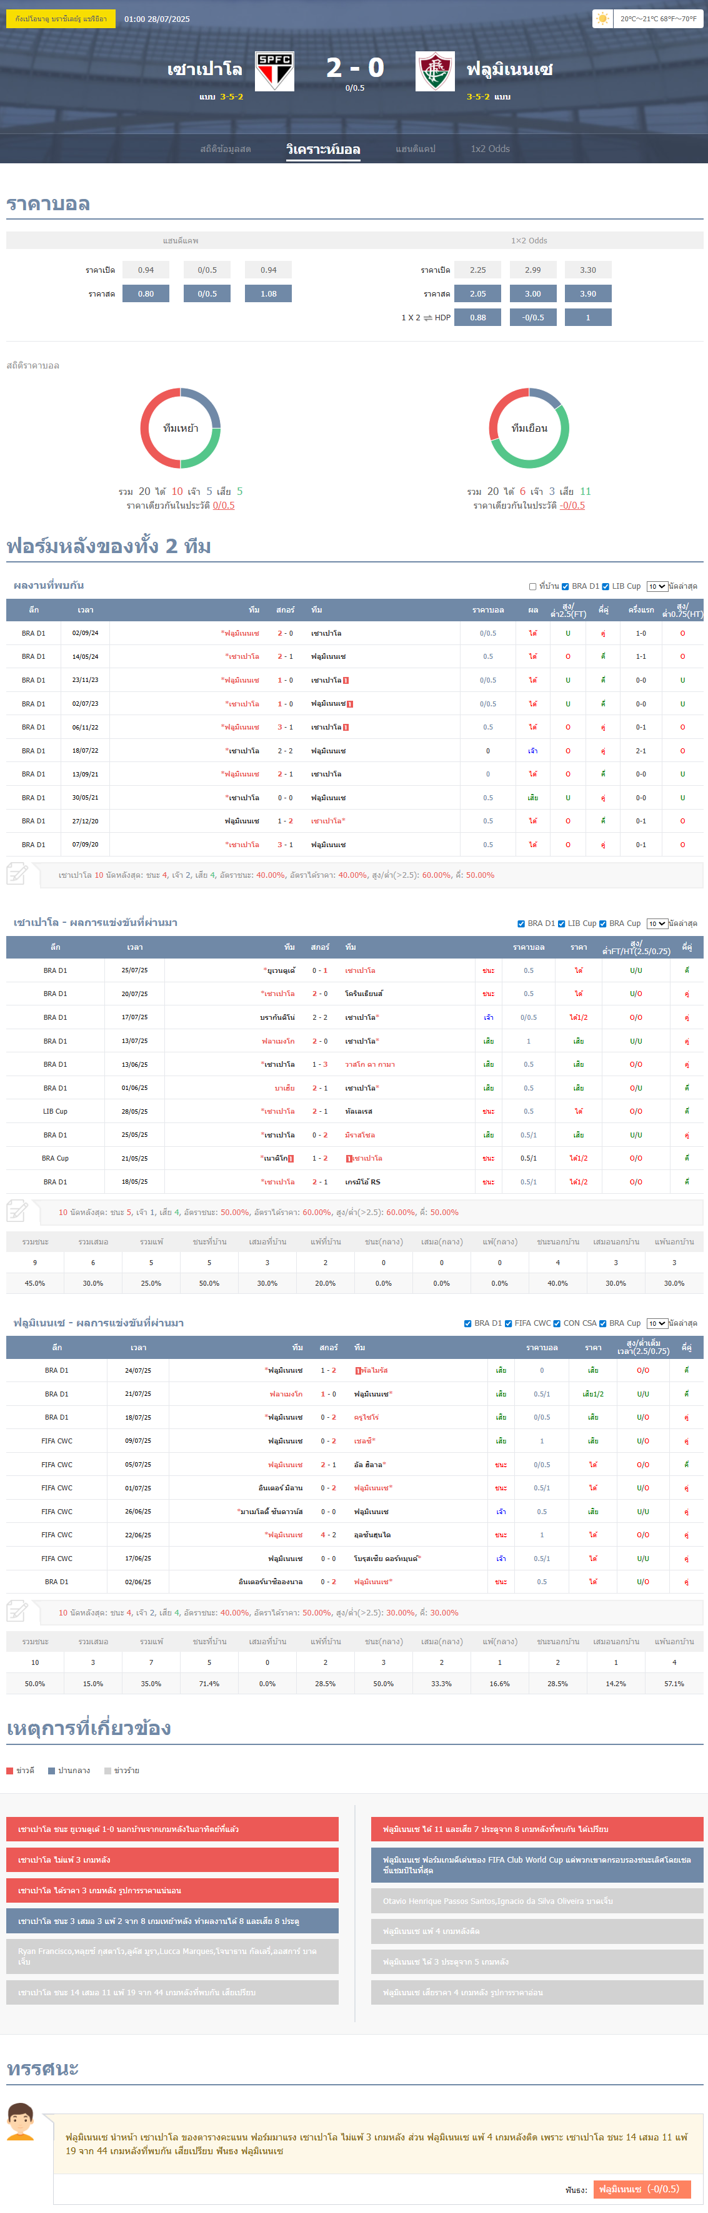Click the red card icon in 02/07/23 row
Image resolution: width=708 pixels, height=2213 pixels.
pyautogui.click(x=350, y=704)
